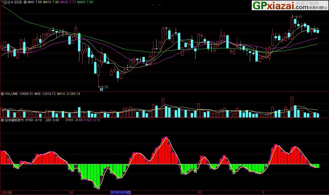
Task: Open dropdown beside 飞亚达A (日线) title
Action: coord(25,2)
